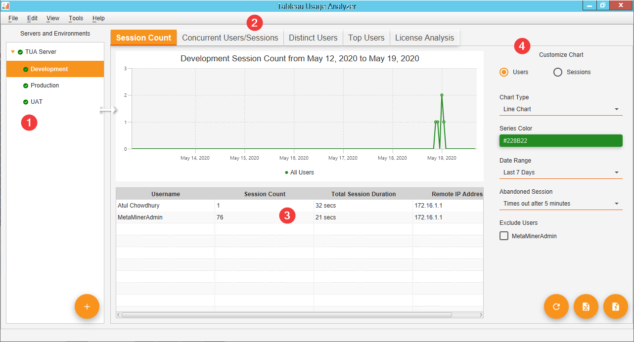Open the Edit menu
Viewport: 634px width, 342px height.
32,18
